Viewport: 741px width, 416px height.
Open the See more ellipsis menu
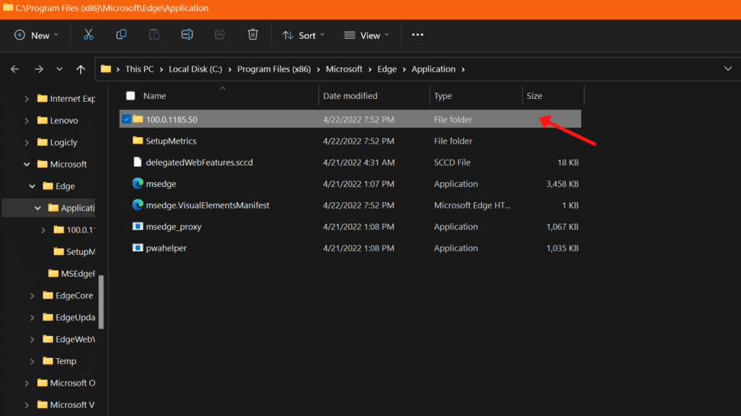(x=418, y=35)
